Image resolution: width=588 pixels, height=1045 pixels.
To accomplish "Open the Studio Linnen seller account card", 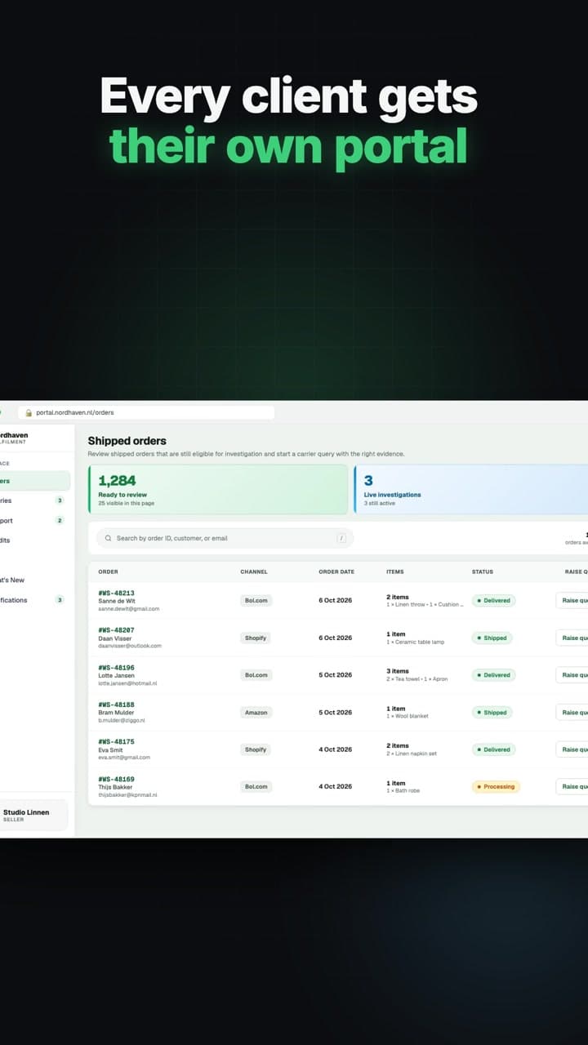I will pyautogui.click(x=33, y=815).
